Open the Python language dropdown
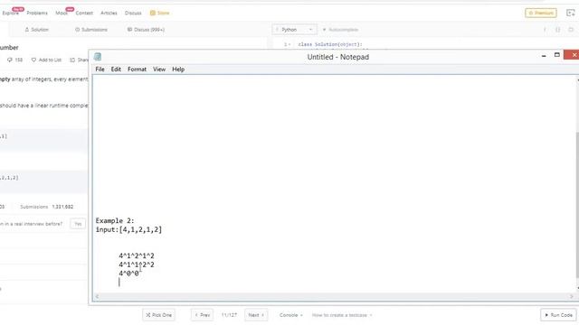 [294, 30]
